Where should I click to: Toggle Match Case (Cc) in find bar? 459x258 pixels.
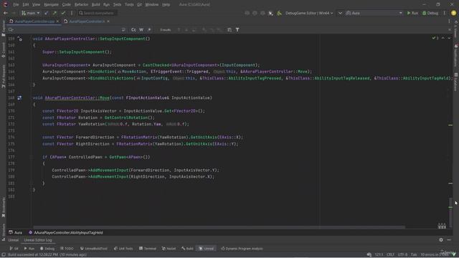coord(133,30)
